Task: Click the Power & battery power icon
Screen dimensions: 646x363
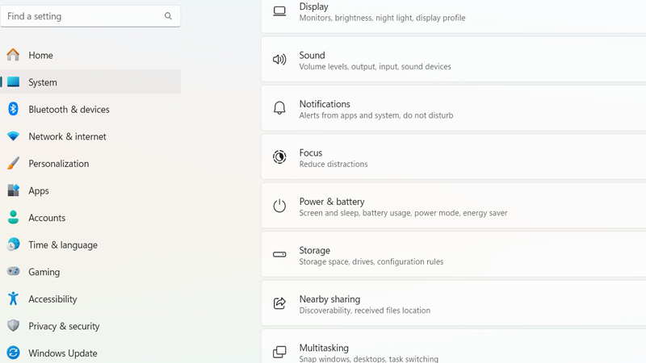Action: pyautogui.click(x=279, y=206)
